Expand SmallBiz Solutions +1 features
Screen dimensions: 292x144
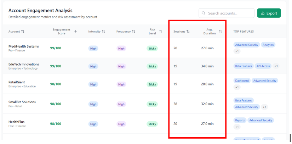coord(264,107)
